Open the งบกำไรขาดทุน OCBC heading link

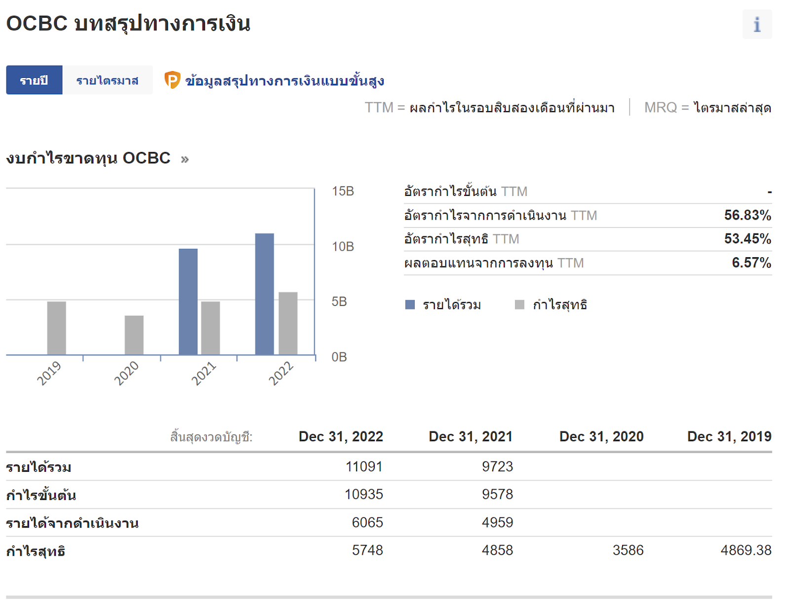coord(88,158)
